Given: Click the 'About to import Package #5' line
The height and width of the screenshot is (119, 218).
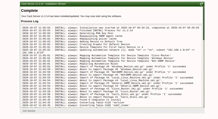Looking at the screenshot, I should 88,75.
